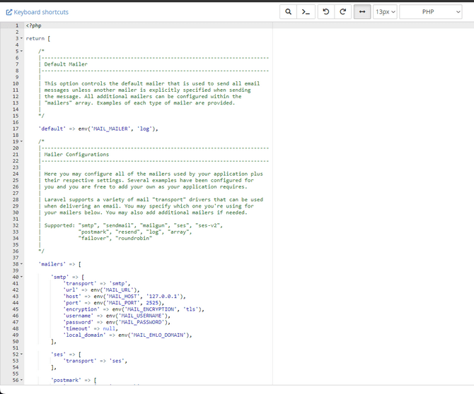Place cursor on the '<?php' opening tag
474x394 pixels.
pos(33,25)
